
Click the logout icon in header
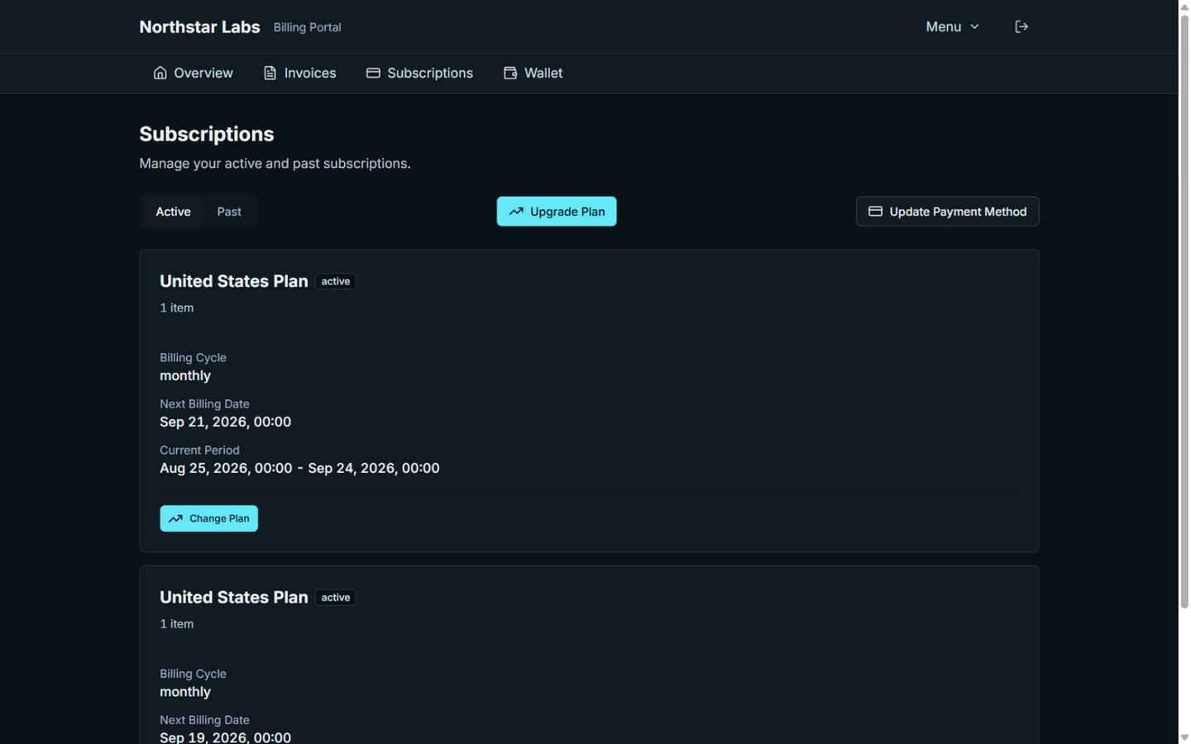pyautogui.click(x=1021, y=26)
